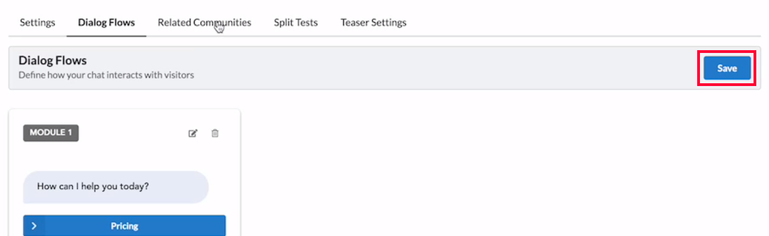Open the Settings tab
769x236 pixels.
pos(38,23)
